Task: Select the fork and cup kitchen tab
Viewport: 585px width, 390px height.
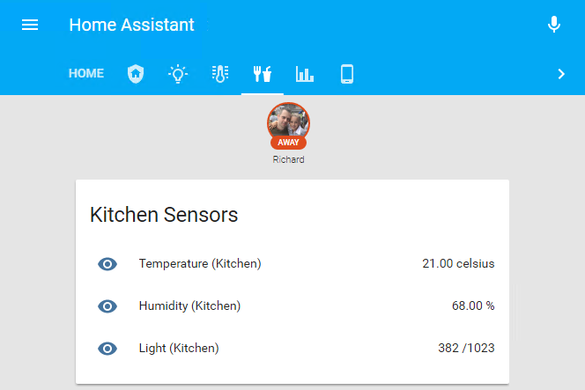Action: click(x=263, y=74)
